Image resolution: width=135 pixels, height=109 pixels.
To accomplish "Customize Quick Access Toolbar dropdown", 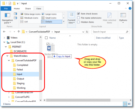I will click(x=18, y=4).
